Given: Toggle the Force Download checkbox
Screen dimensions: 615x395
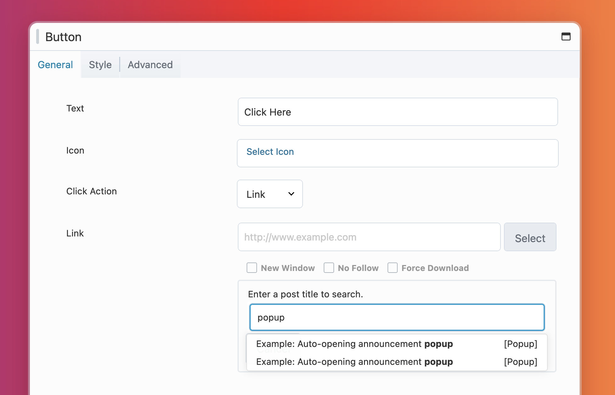Looking at the screenshot, I should (392, 268).
